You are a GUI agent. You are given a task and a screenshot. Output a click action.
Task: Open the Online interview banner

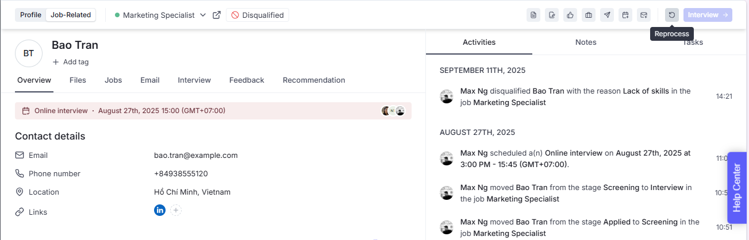coord(129,111)
